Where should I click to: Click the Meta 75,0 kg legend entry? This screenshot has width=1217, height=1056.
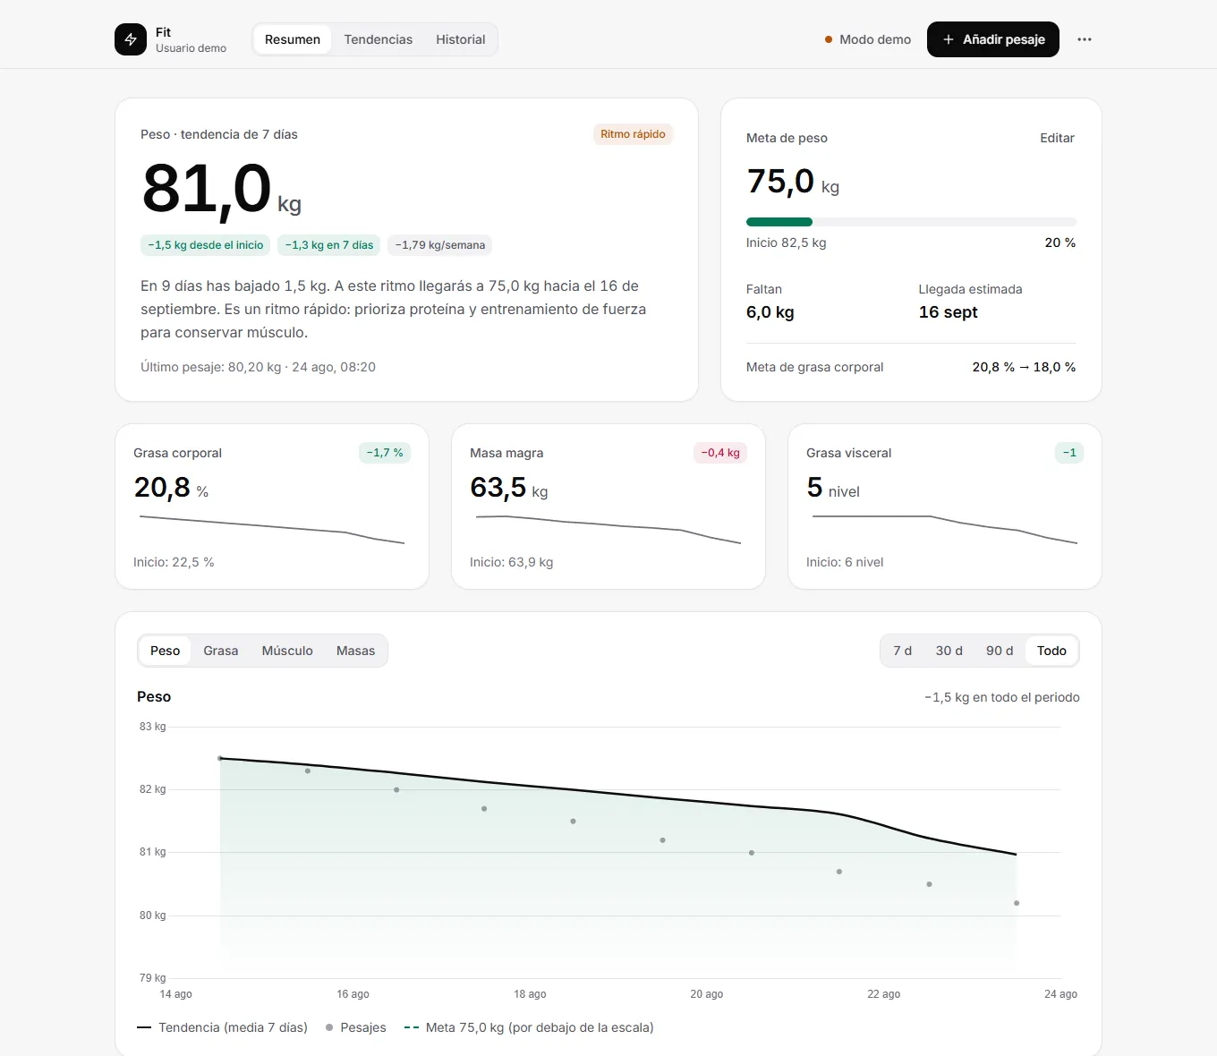click(529, 1027)
